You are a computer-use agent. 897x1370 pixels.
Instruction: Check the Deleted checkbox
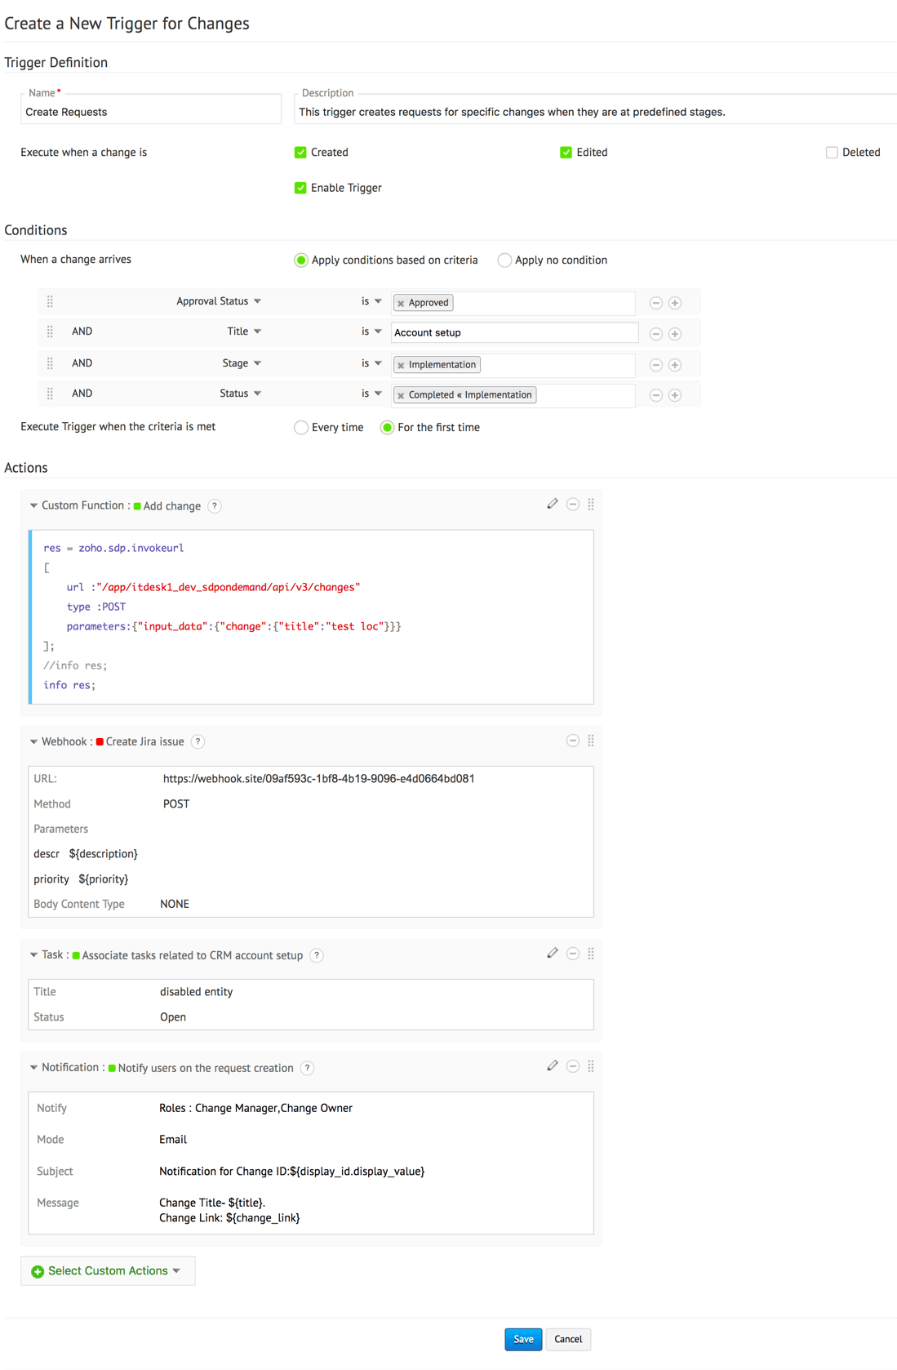pyautogui.click(x=832, y=153)
